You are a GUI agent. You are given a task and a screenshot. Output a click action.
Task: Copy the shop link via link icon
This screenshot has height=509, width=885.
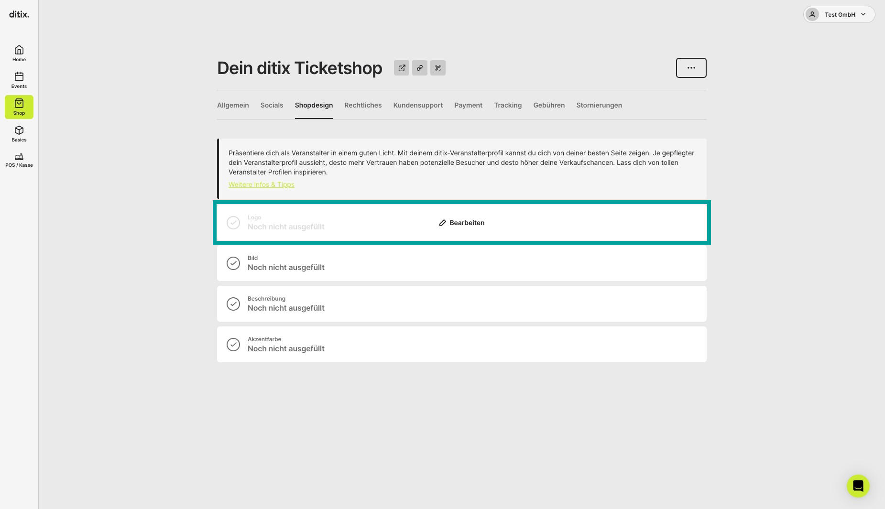click(x=420, y=68)
